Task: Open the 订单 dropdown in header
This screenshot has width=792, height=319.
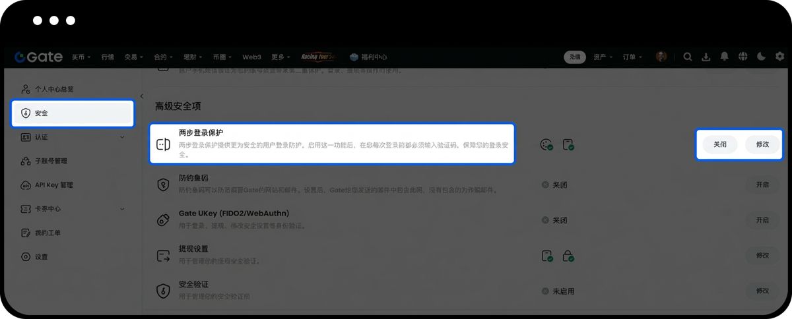Action: coord(633,57)
